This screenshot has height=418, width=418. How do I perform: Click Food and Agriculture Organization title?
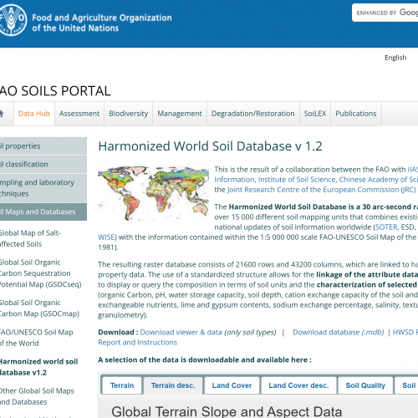(x=102, y=23)
